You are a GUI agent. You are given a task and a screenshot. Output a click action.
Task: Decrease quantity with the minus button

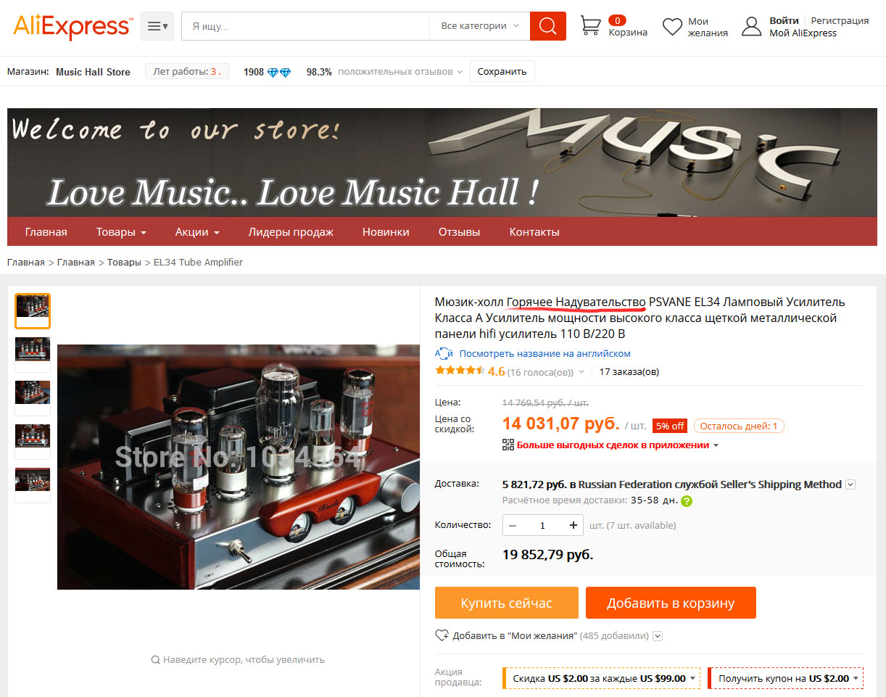[x=513, y=525]
